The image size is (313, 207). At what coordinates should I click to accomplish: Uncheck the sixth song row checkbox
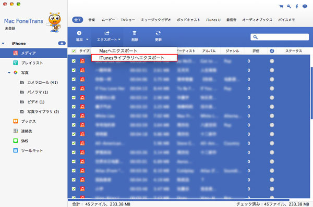tap(74, 107)
